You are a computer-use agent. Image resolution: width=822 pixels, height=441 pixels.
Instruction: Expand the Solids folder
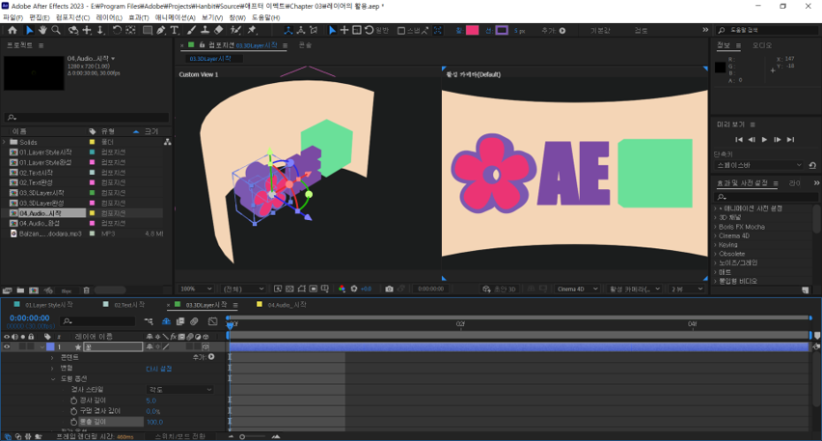tap(4, 142)
